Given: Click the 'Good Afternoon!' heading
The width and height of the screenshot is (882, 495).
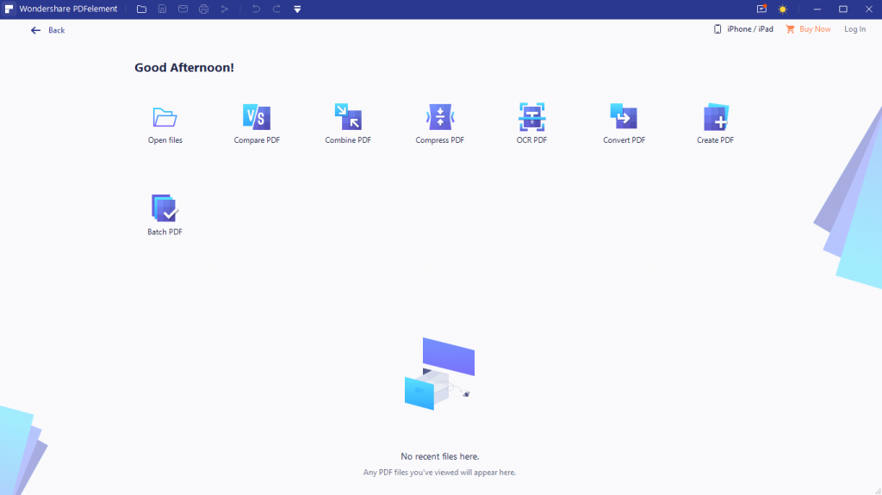Looking at the screenshot, I should pos(184,67).
